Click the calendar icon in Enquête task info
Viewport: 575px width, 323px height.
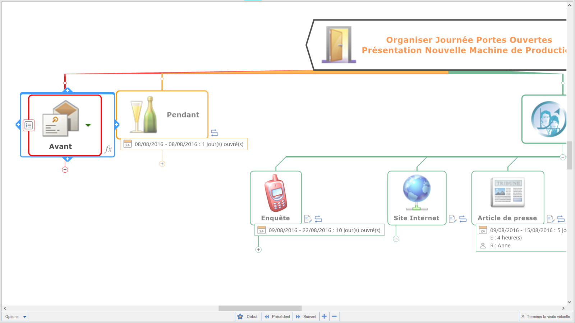pyautogui.click(x=262, y=230)
